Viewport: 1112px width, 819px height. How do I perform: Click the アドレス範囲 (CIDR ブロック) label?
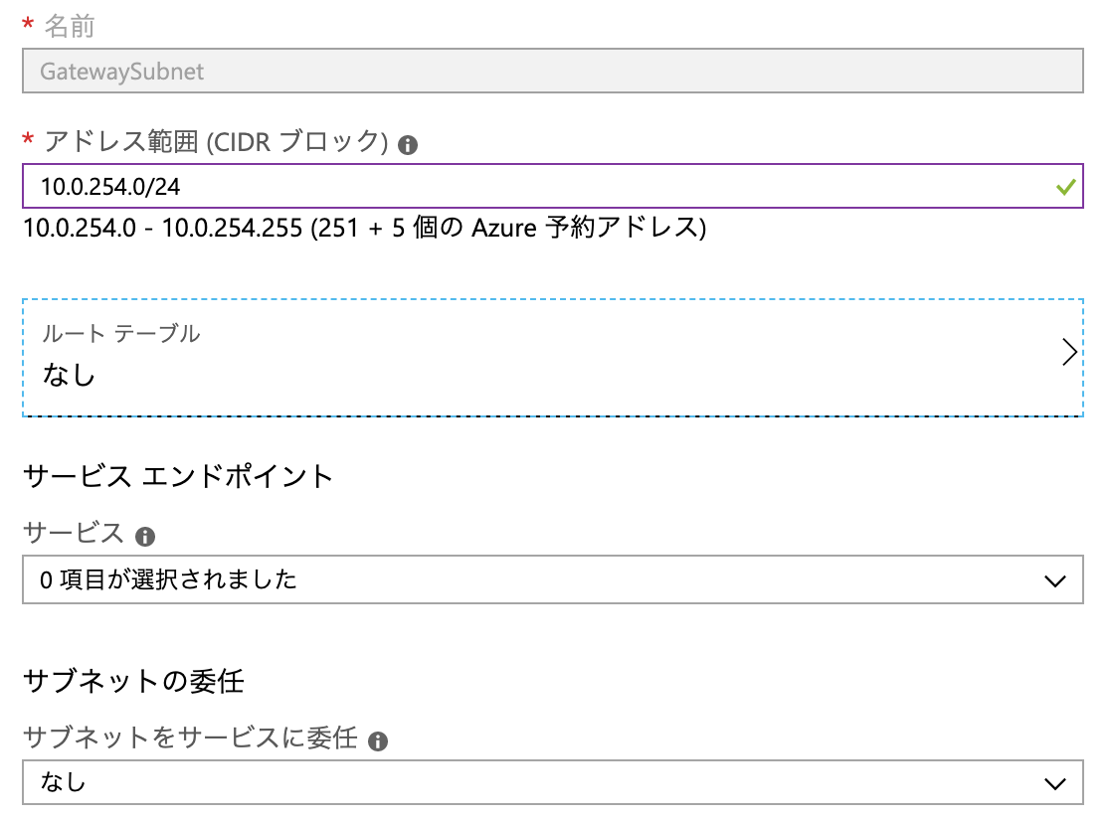tap(216, 142)
